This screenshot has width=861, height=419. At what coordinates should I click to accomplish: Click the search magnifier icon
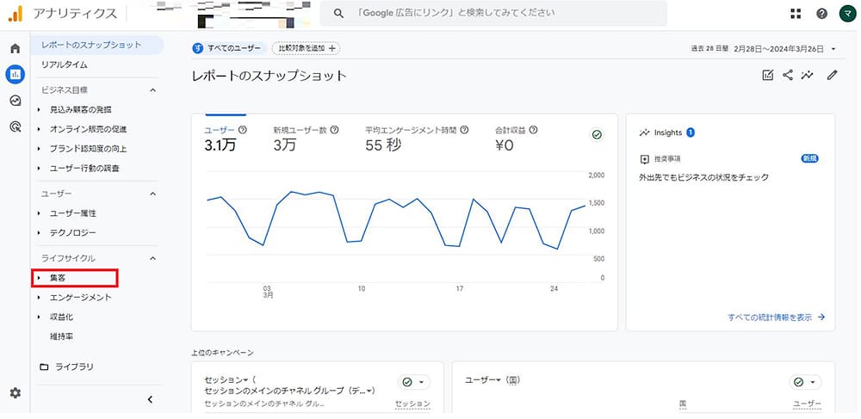click(x=338, y=13)
